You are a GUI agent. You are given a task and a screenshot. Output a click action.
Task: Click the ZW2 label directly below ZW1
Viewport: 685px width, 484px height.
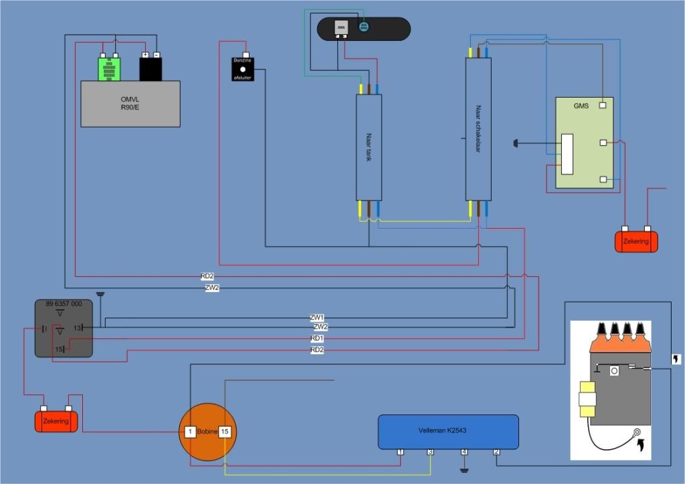(x=320, y=327)
